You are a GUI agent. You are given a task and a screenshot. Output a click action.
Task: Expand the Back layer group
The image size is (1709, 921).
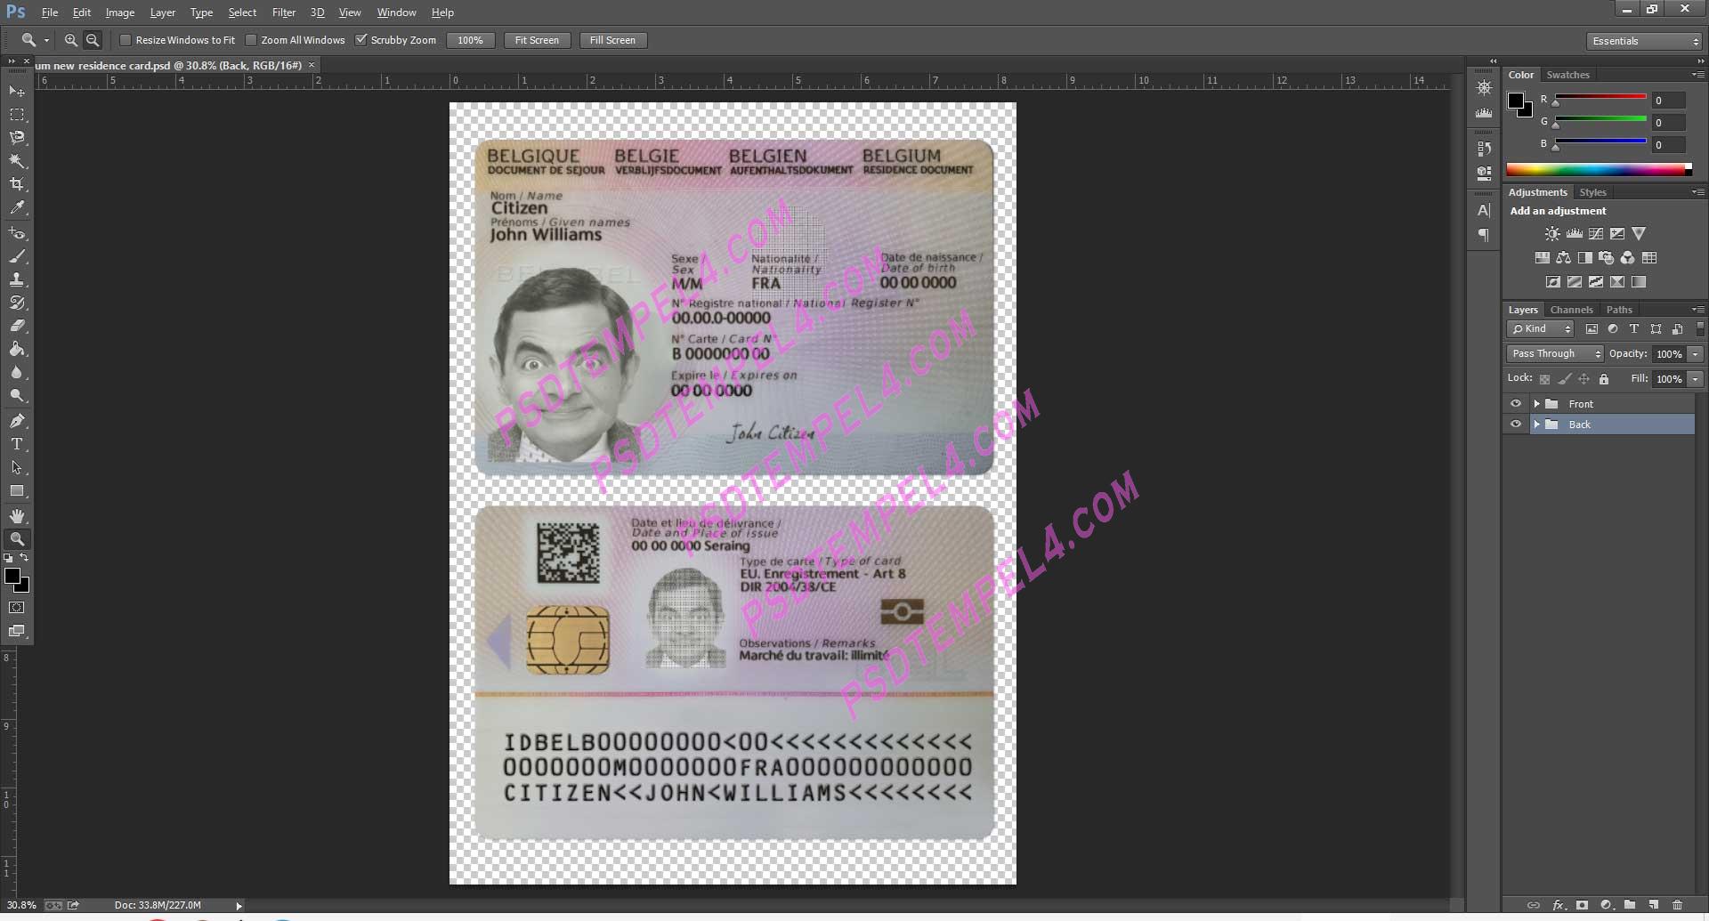(x=1536, y=424)
